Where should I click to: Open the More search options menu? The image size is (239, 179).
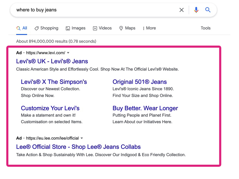[149, 28]
